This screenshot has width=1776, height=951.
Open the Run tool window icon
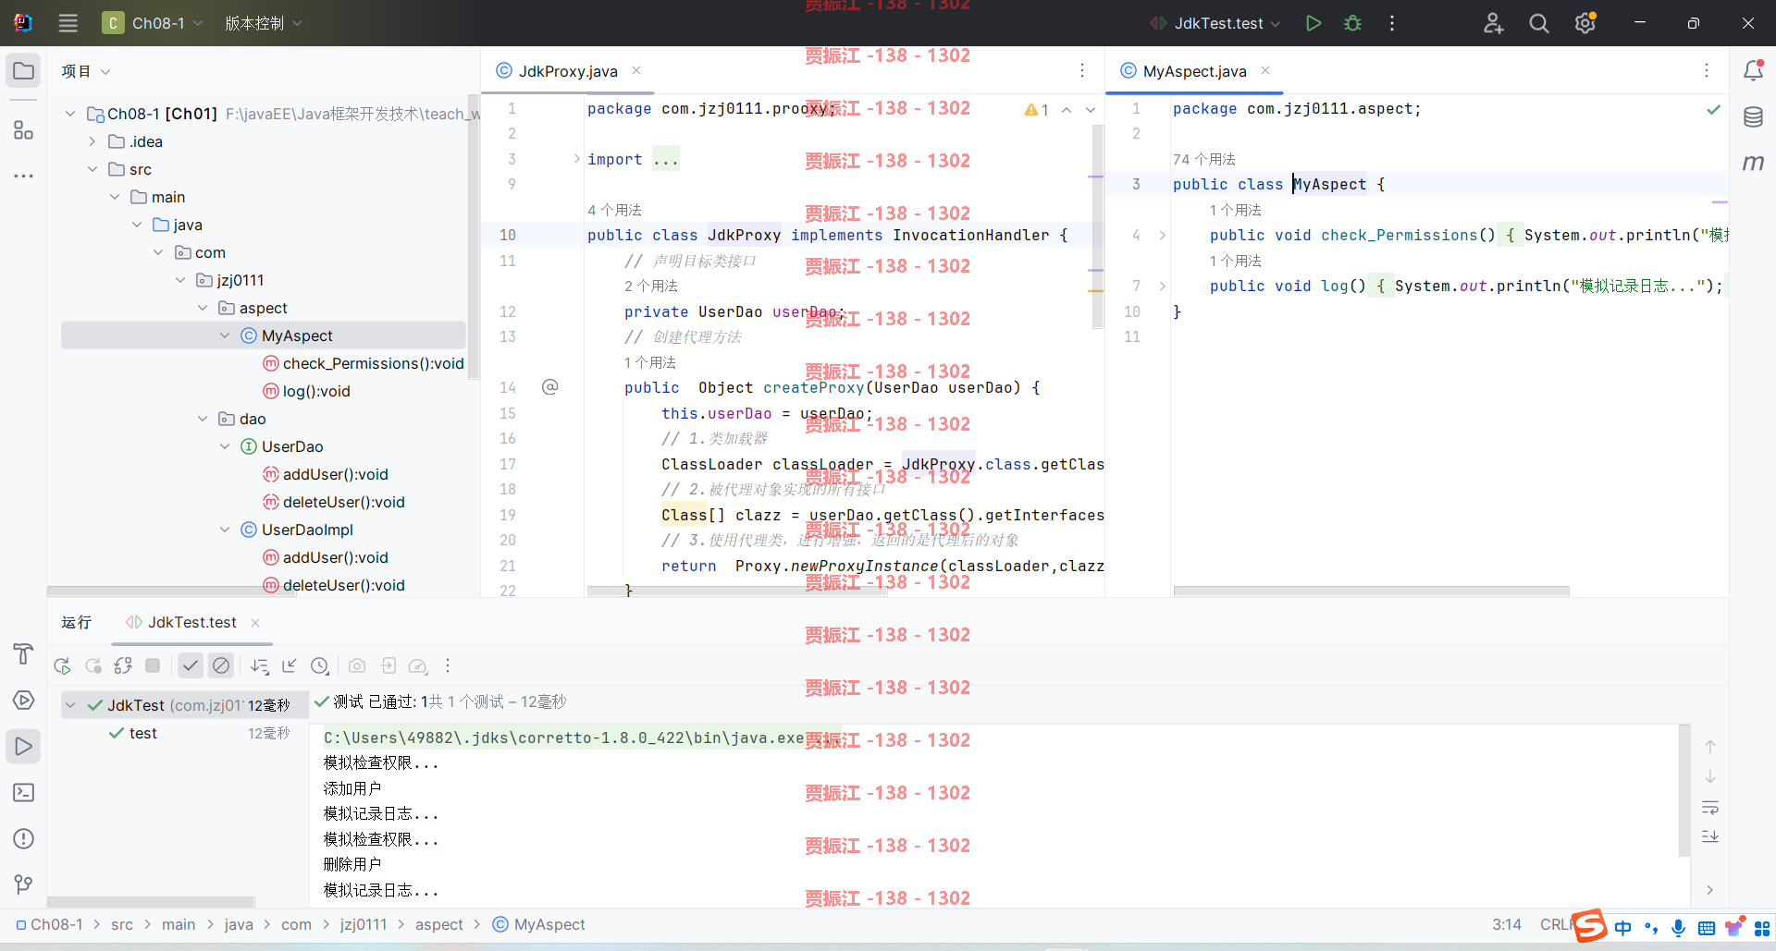coord(24,746)
